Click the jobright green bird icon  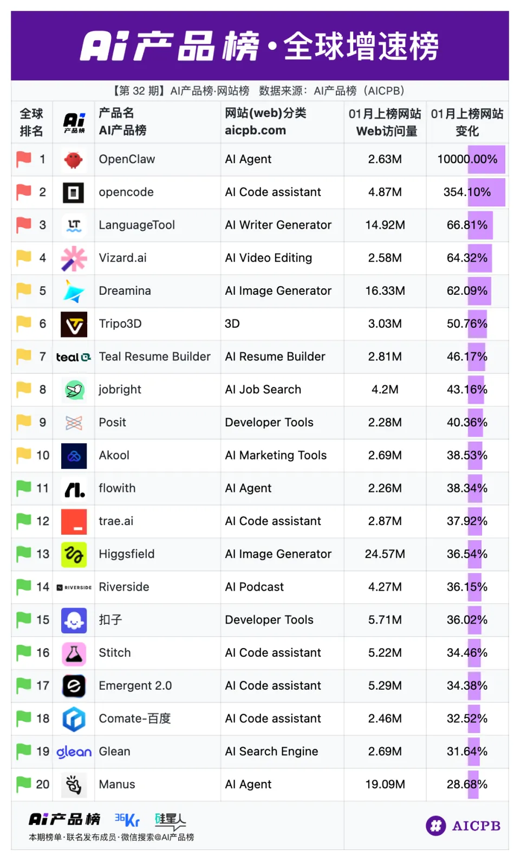pyautogui.click(x=74, y=390)
